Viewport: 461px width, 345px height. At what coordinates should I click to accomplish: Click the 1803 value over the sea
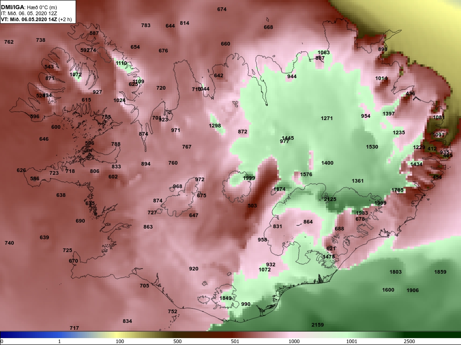click(396, 272)
